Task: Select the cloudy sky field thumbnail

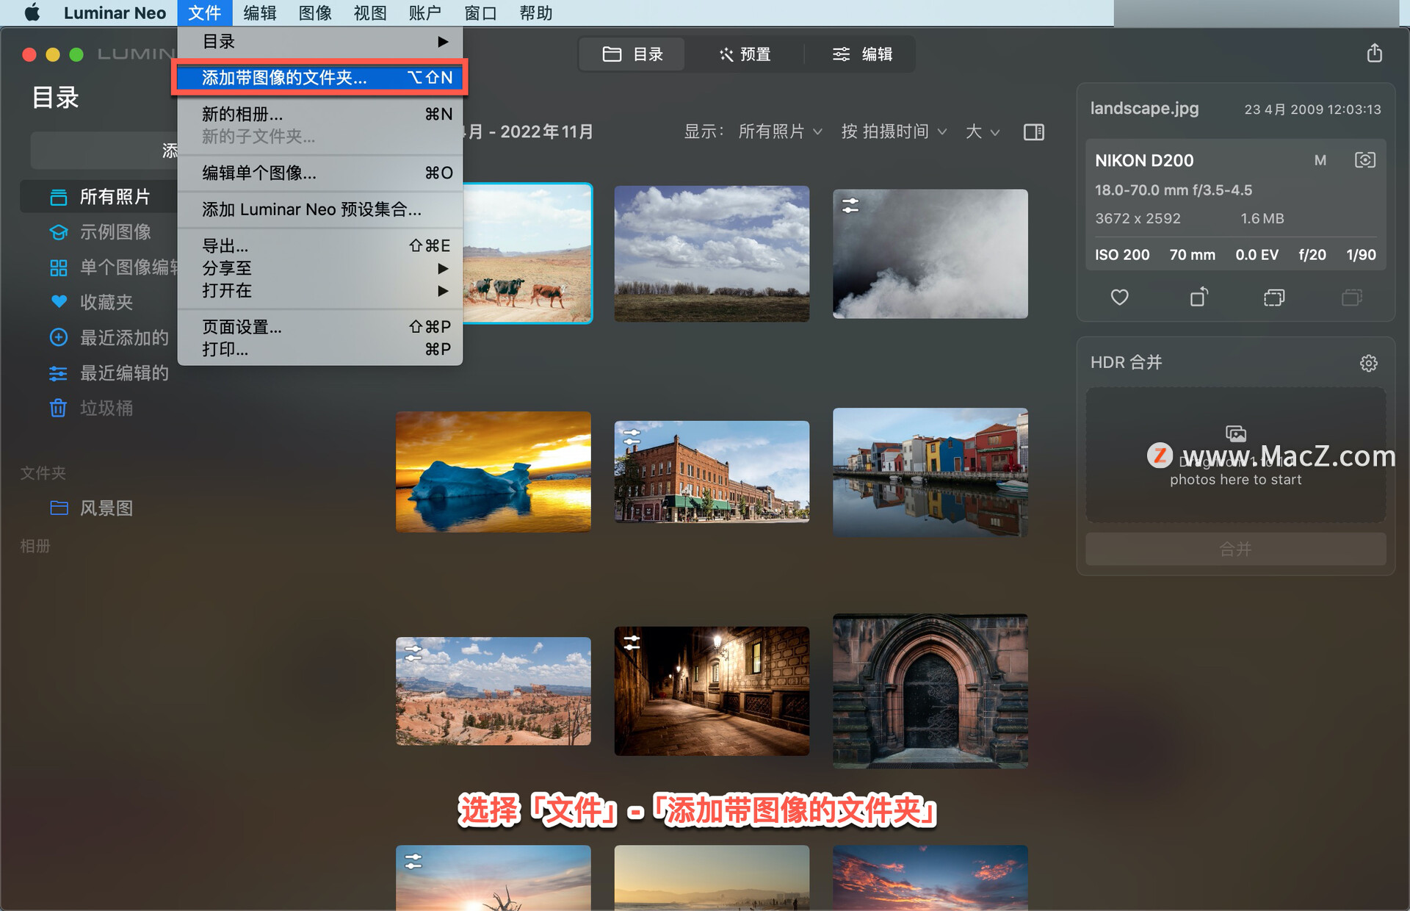Action: [x=712, y=253]
